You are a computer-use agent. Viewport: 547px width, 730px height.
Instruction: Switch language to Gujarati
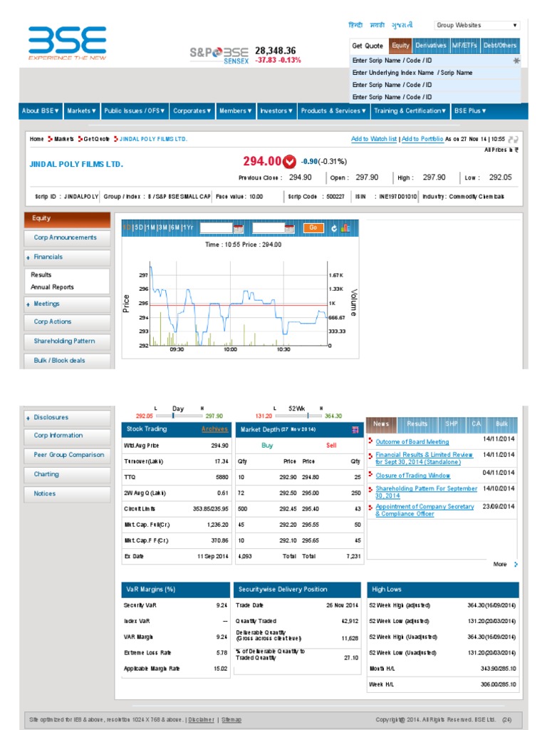(402, 25)
